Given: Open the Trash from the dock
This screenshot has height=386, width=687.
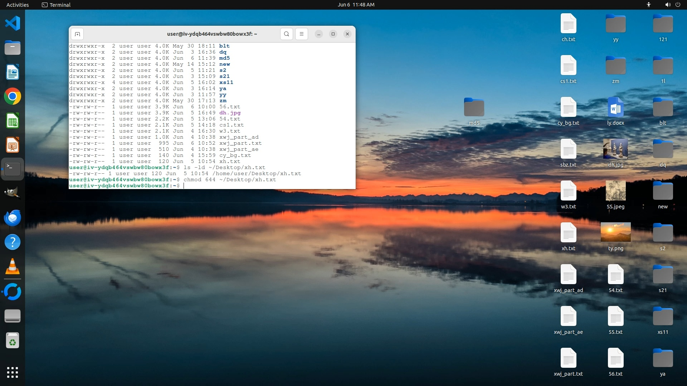Looking at the screenshot, I should point(13,341).
